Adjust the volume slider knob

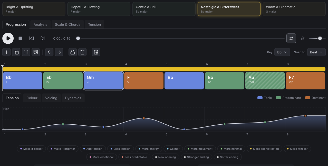(320, 38)
